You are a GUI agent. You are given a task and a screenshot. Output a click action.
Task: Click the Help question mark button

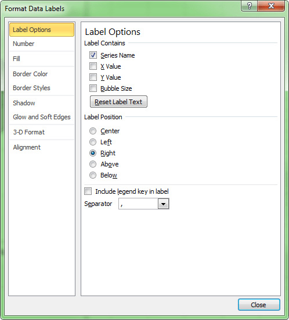pyautogui.click(x=250, y=6)
